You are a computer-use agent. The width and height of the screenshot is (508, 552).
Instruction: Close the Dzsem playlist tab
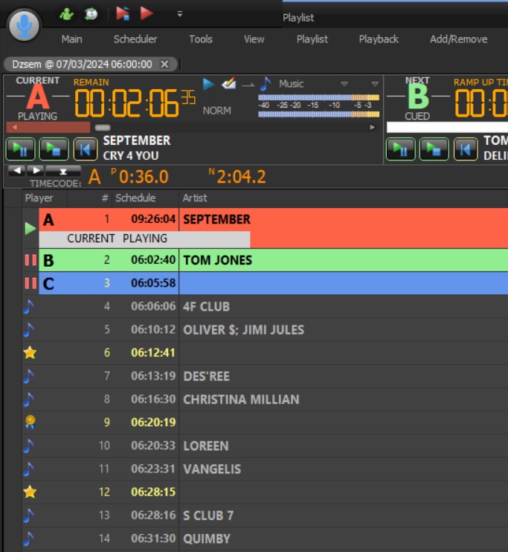[x=164, y=64]
